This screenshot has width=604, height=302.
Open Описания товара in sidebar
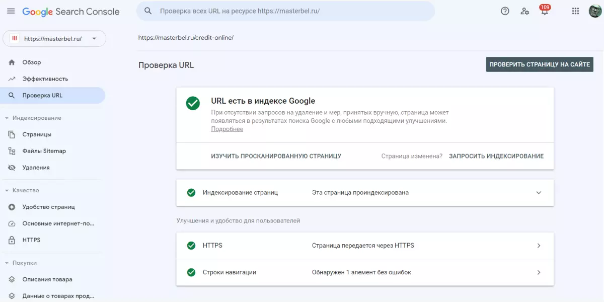coord(52,279)
